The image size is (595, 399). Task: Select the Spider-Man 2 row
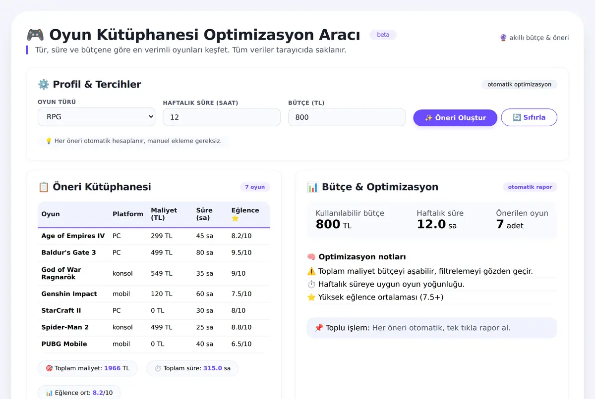tap(154, 327)
